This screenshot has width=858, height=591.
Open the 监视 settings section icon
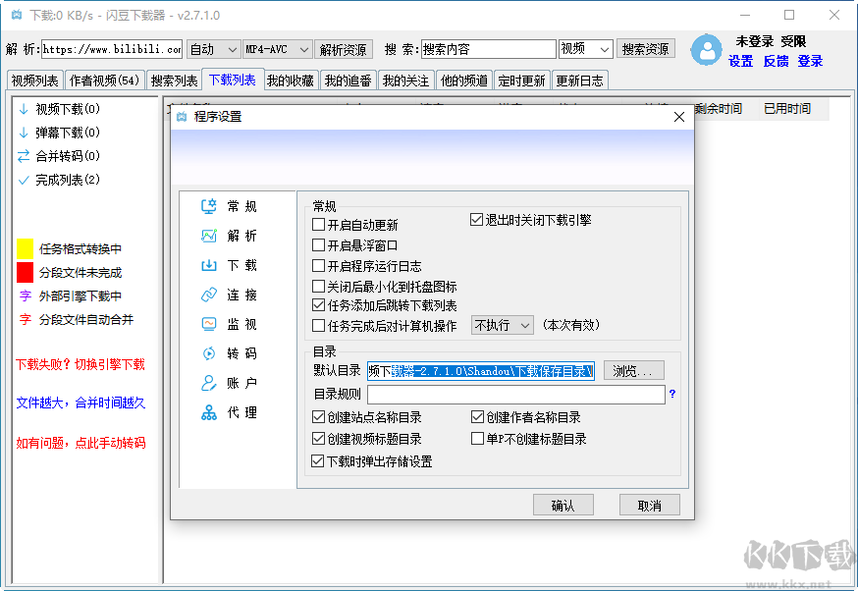click(x=208, y=324)
